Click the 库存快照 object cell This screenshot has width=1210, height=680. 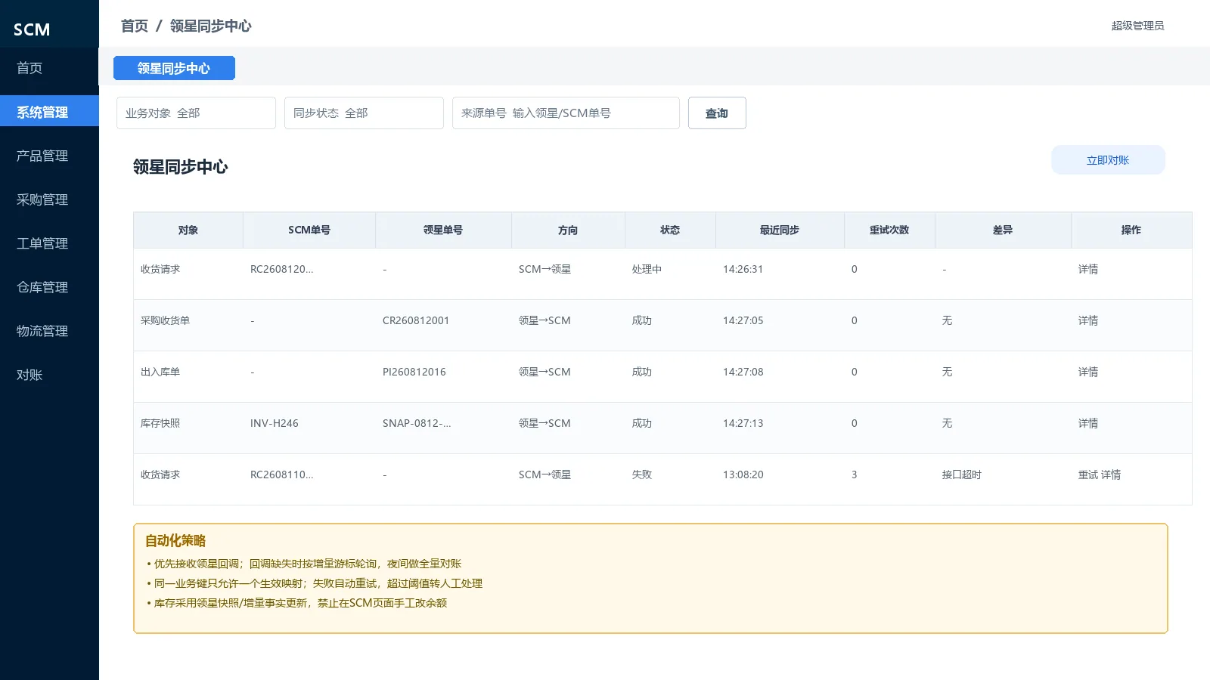[x=160, y=423]
